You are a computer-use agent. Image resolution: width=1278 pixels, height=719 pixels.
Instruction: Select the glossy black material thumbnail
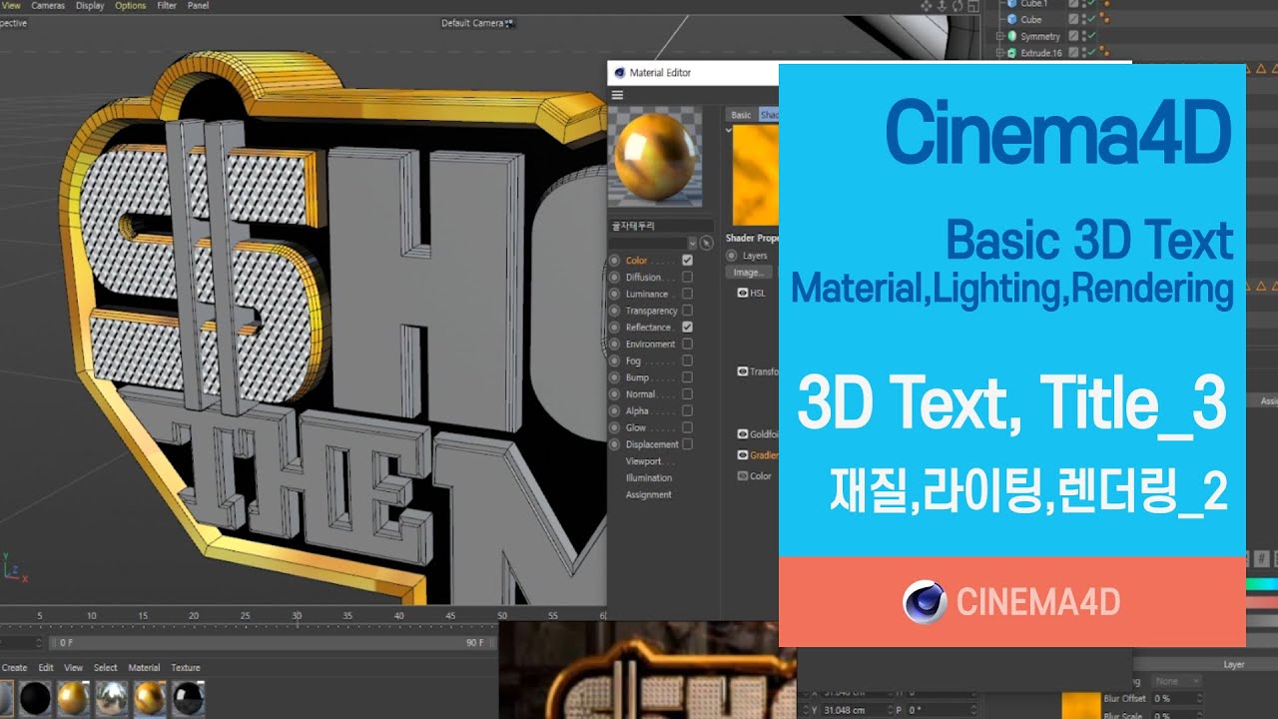188,698
